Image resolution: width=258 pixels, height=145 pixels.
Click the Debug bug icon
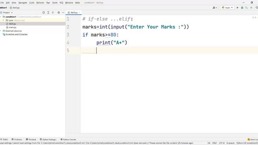(242, 8)
